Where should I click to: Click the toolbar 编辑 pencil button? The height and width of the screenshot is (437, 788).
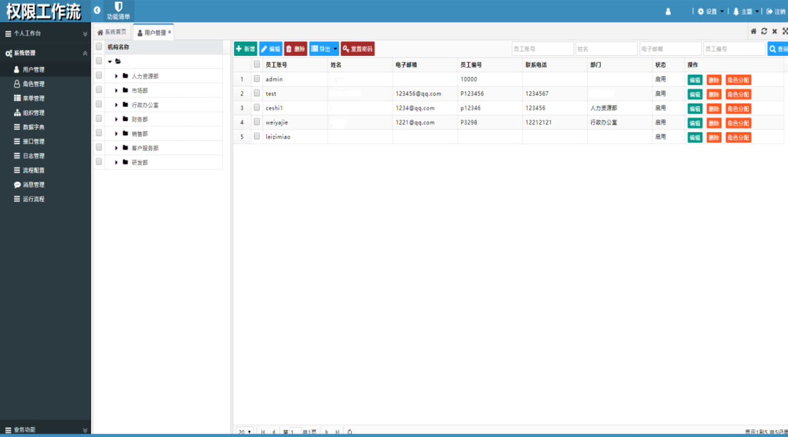pyautogui.click(x=270, y=49)
